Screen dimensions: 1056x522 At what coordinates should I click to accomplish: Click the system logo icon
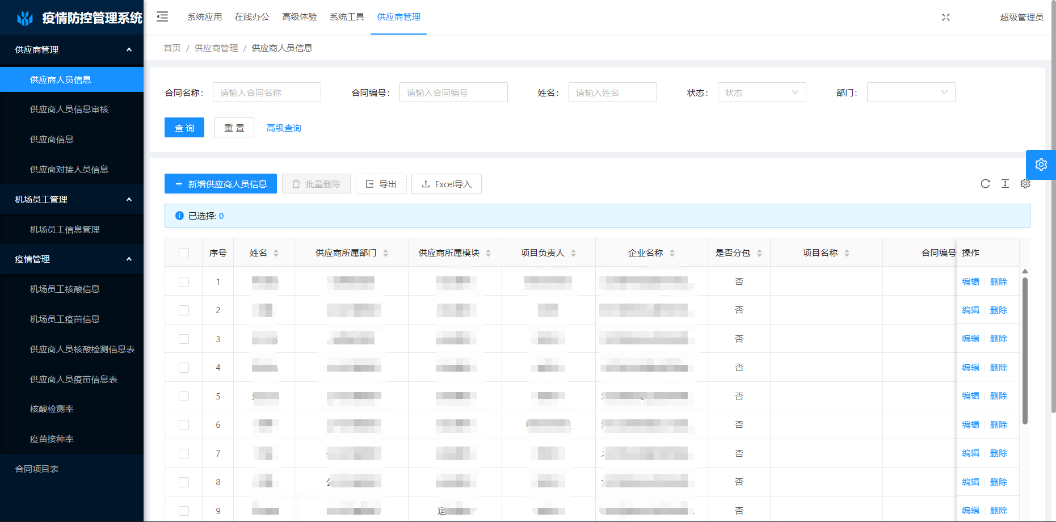pos(24,18)
